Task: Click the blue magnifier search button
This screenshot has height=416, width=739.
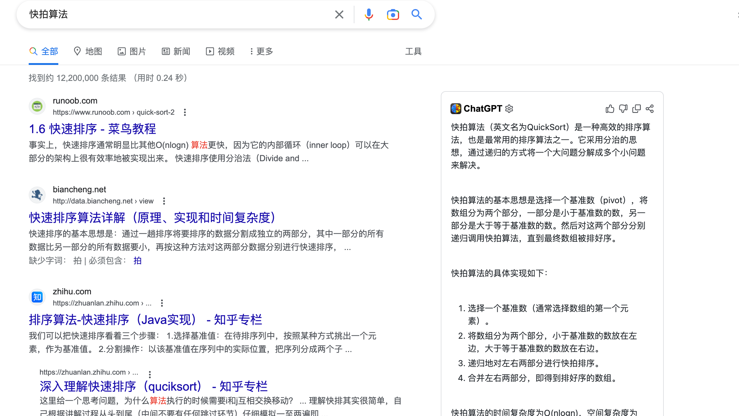Action: pyautogui.click(x=416, y=14)
